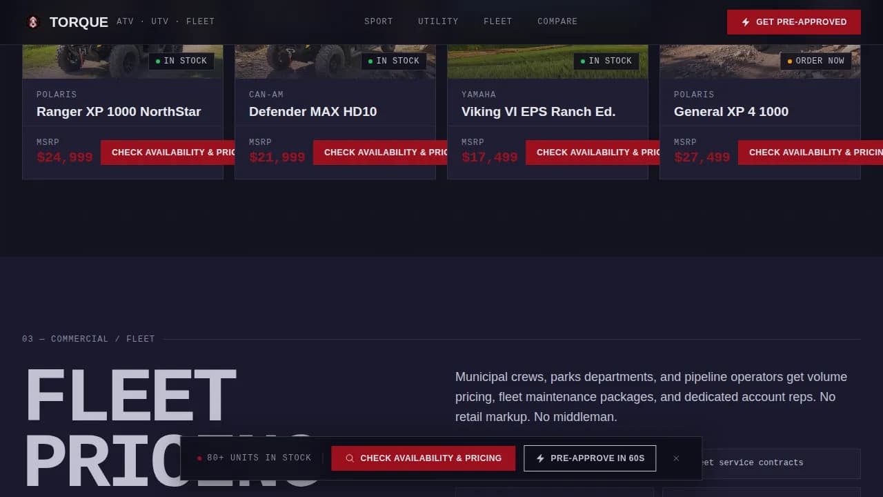Go to the Utility nav section
883x497 pixels.
coord(438,21)
